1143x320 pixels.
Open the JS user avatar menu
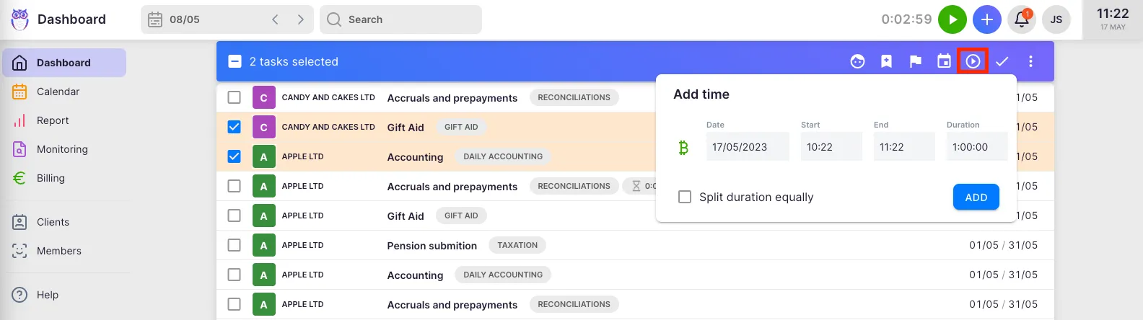pyautogui.click(x=1056, y=19)
